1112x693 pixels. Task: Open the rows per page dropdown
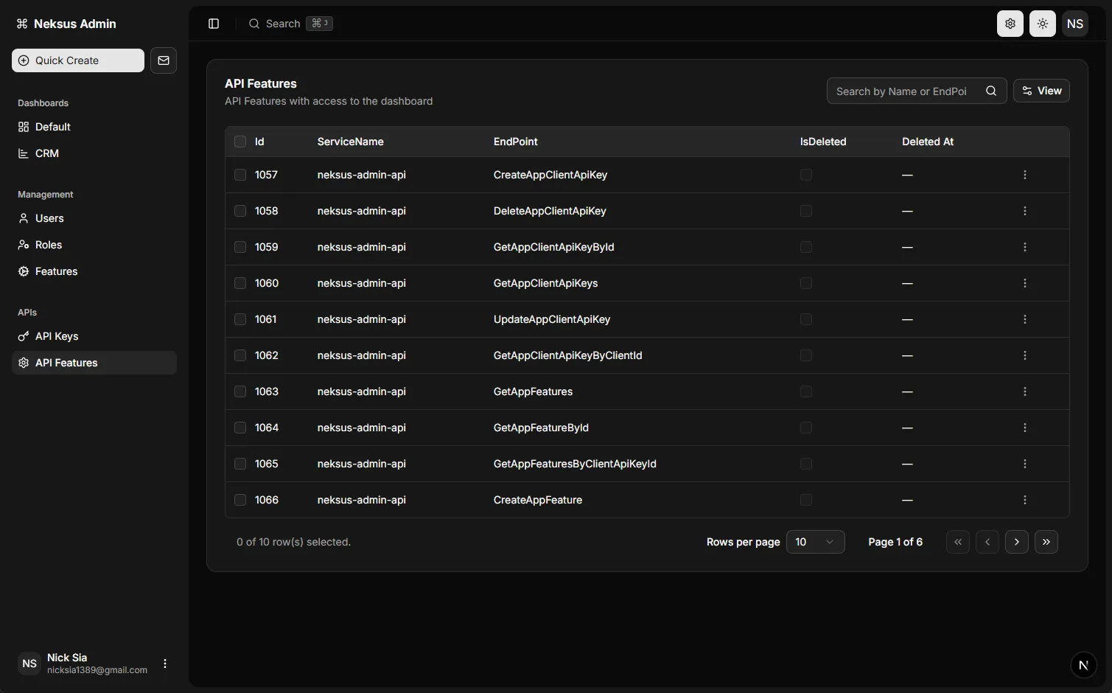coord(815,542)
